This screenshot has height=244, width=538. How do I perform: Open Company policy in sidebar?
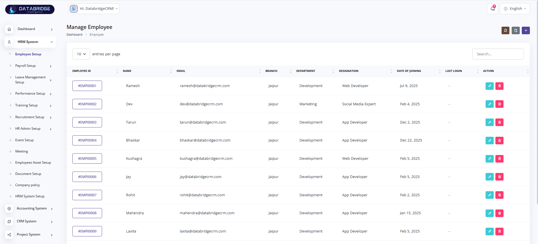(x=27, y=185)
